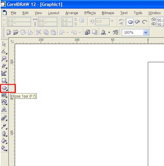Open the Fill tool flyout
The height and width of the screenshot is (166, 164).
(4, 141)
